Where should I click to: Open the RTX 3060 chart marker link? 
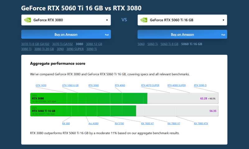click(94, 85)
